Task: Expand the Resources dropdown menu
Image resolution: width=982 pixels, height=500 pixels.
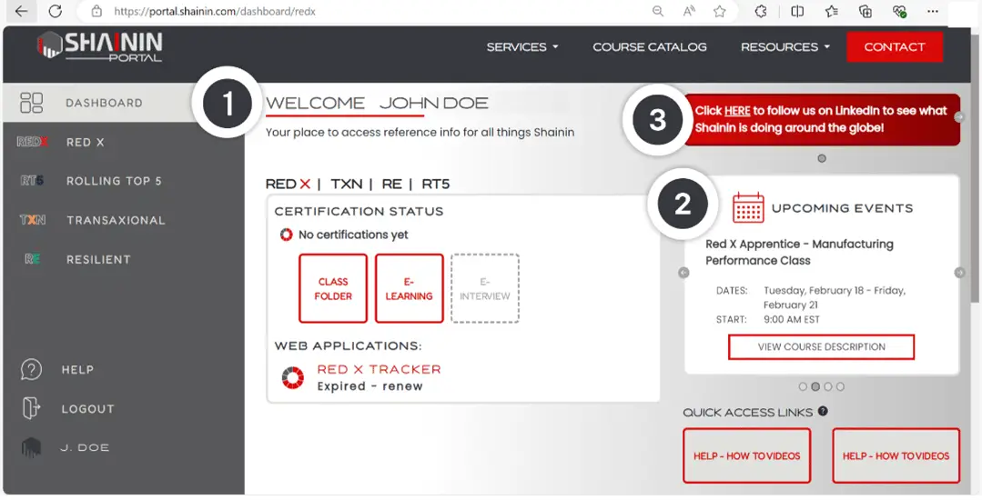Action: tap(785, 47)
